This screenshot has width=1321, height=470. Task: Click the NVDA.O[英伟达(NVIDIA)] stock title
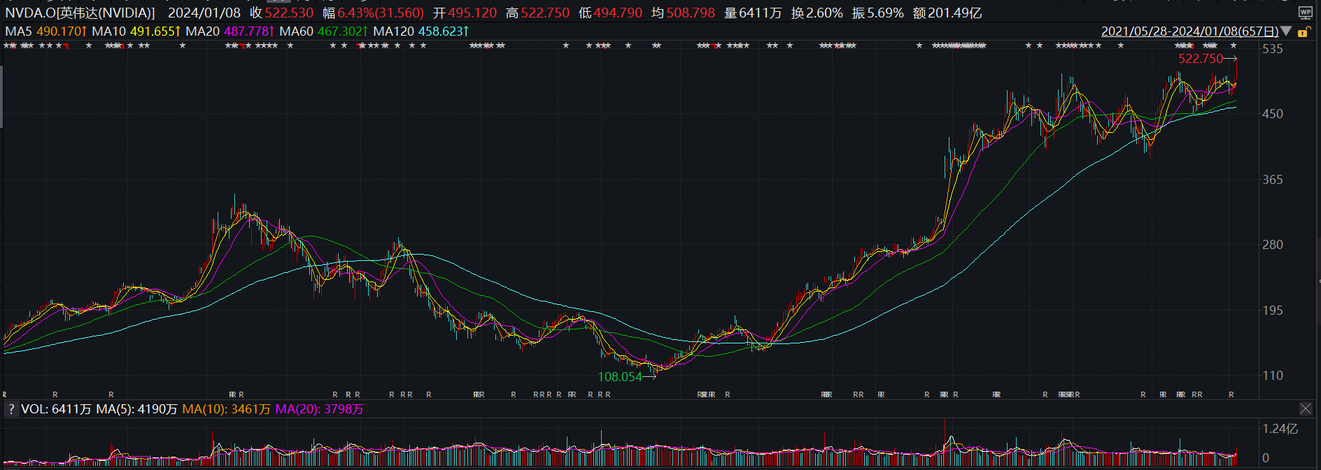(80, 13)
